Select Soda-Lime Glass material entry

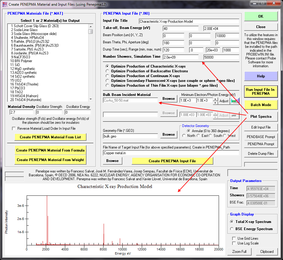tap(24, 30)
